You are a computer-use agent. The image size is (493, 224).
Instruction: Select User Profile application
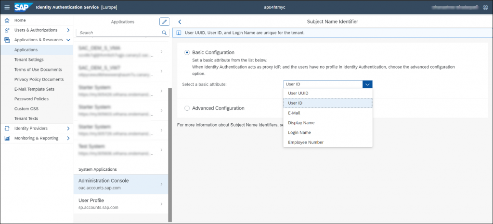click(x=121, y=204)
